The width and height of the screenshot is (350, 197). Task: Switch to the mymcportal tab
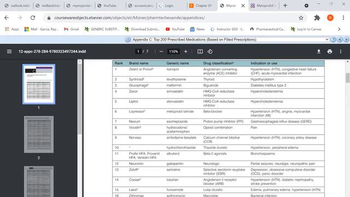(x=79, y=6)
